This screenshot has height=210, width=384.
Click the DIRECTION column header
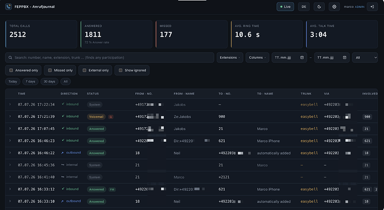point(69,94)
